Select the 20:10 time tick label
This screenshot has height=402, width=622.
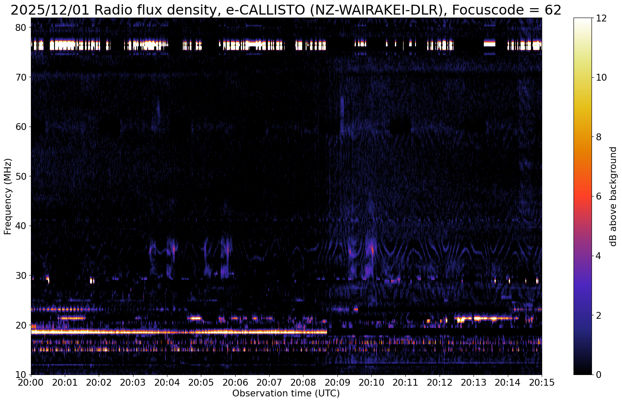371,382
